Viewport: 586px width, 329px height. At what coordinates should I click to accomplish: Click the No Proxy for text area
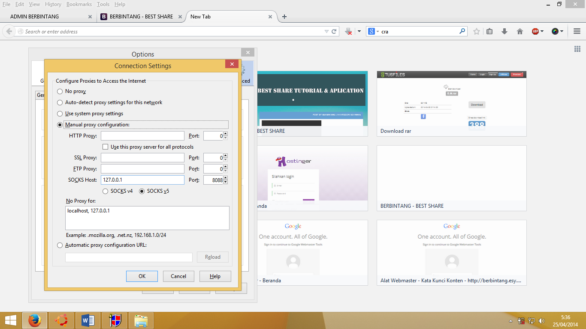(x=147, y=218)
